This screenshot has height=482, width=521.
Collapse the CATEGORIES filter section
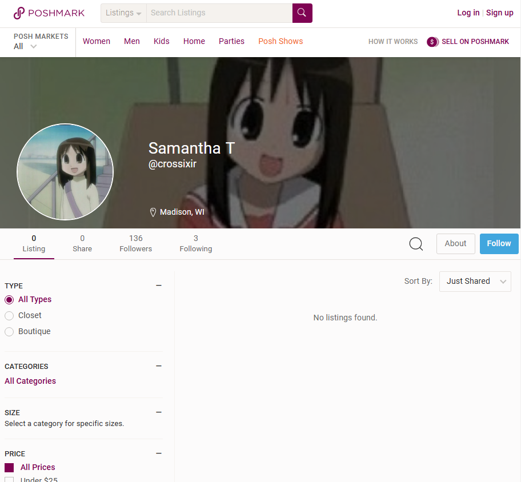pos(159,366)
